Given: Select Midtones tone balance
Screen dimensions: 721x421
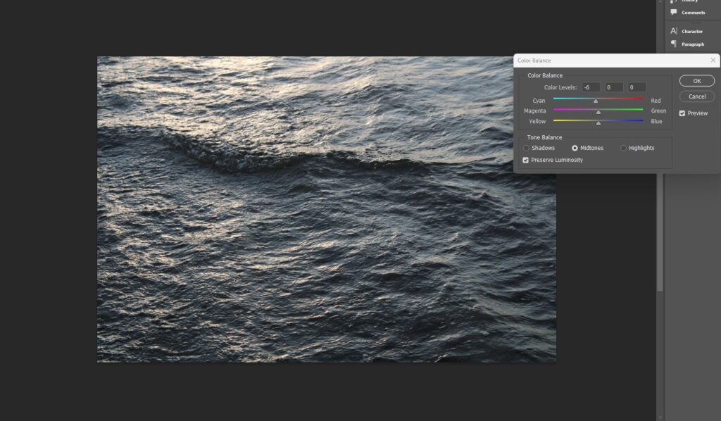Looking at the screenshot, I should (x=575, y=148).
